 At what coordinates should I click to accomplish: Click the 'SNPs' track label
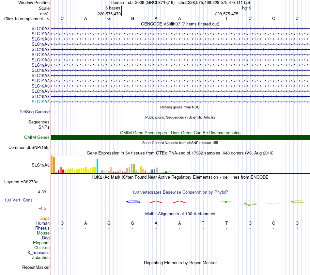pyautogui.click(x=44, y=127)
